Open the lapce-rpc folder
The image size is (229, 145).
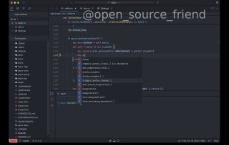pyautogui.click(x=23, y=79)
